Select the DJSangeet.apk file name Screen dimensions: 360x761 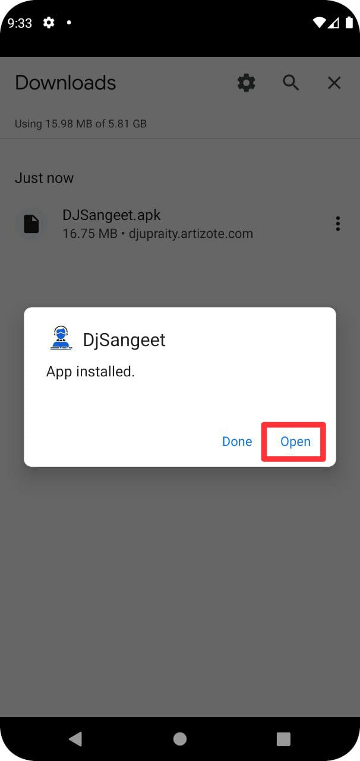112,215
